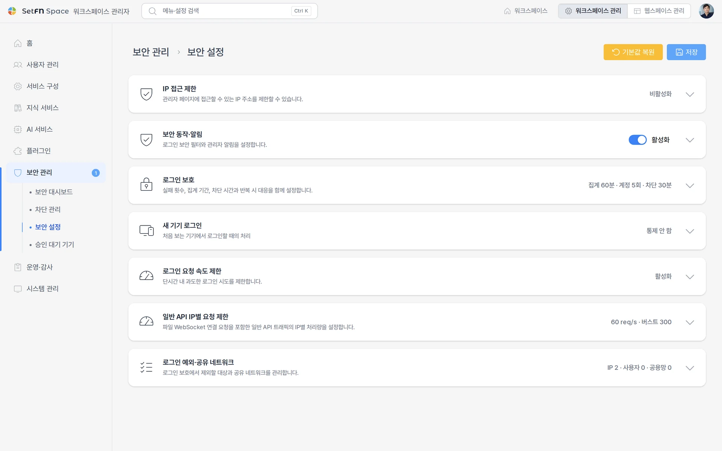Expand the IP 접근 제한 section chevron
Image resolution: width=722 pixels, height=451 pixels.
(690, 94)
